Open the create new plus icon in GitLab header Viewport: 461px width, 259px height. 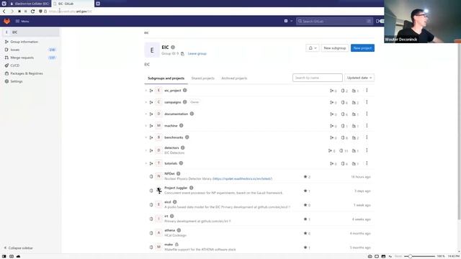(x=286, y=21)
